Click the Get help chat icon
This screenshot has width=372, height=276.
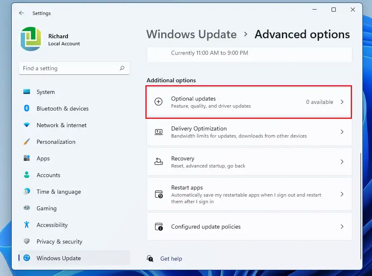point(150,259)
